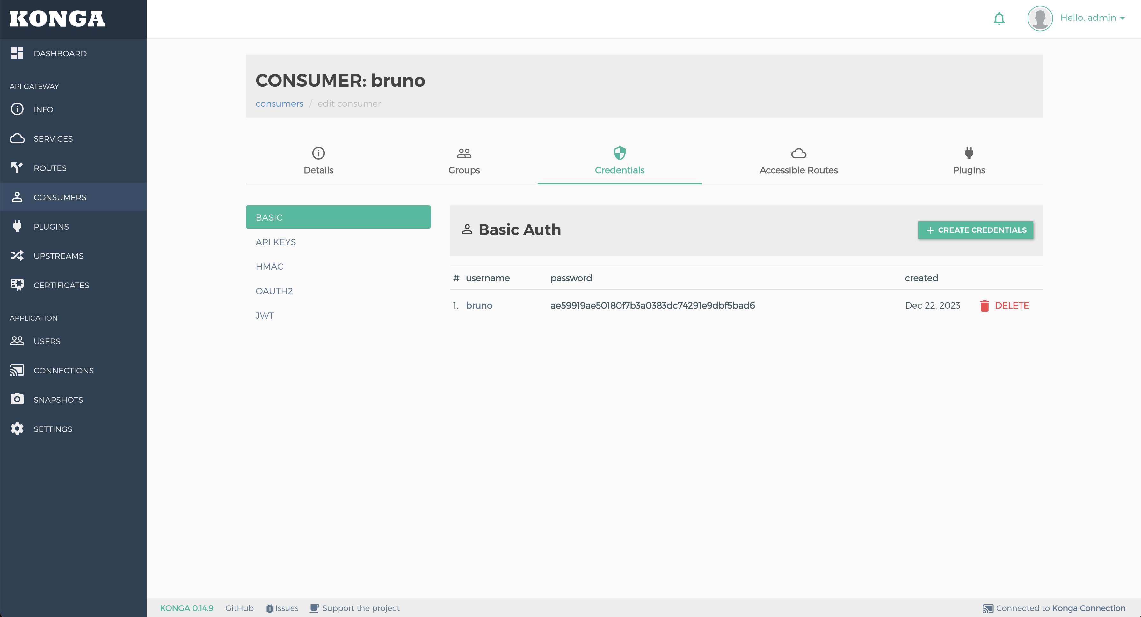The height and width of the screenshot is (617, 1141).
Task: Open Certificates in the sidebar
Action: click(x=61, y=286)
